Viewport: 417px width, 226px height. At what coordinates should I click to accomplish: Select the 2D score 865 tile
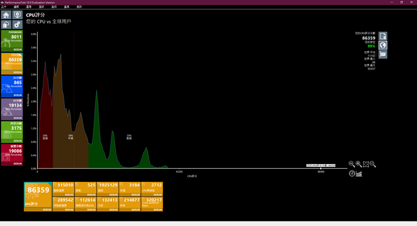pos(12,86)
